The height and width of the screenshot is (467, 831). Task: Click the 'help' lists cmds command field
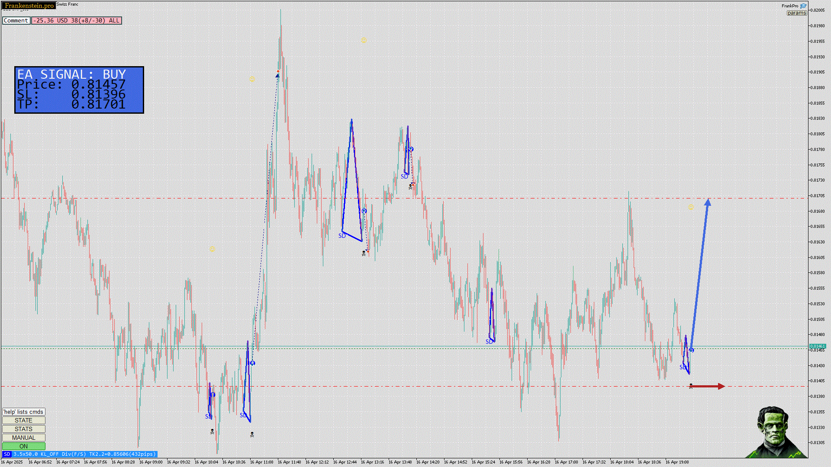pos(23,412)
